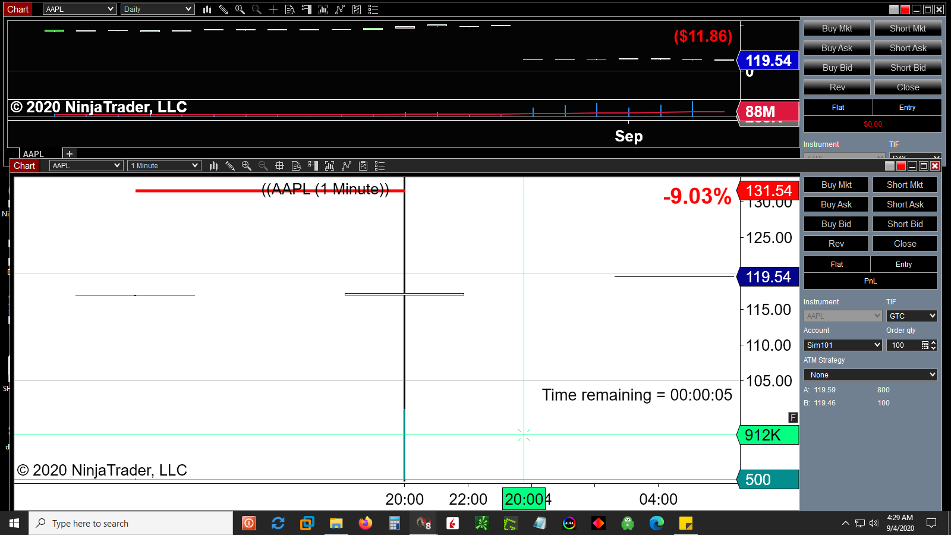
Task: Click the 119.54 price marker on 1 Minute chart
Action: tap(768, 277)
